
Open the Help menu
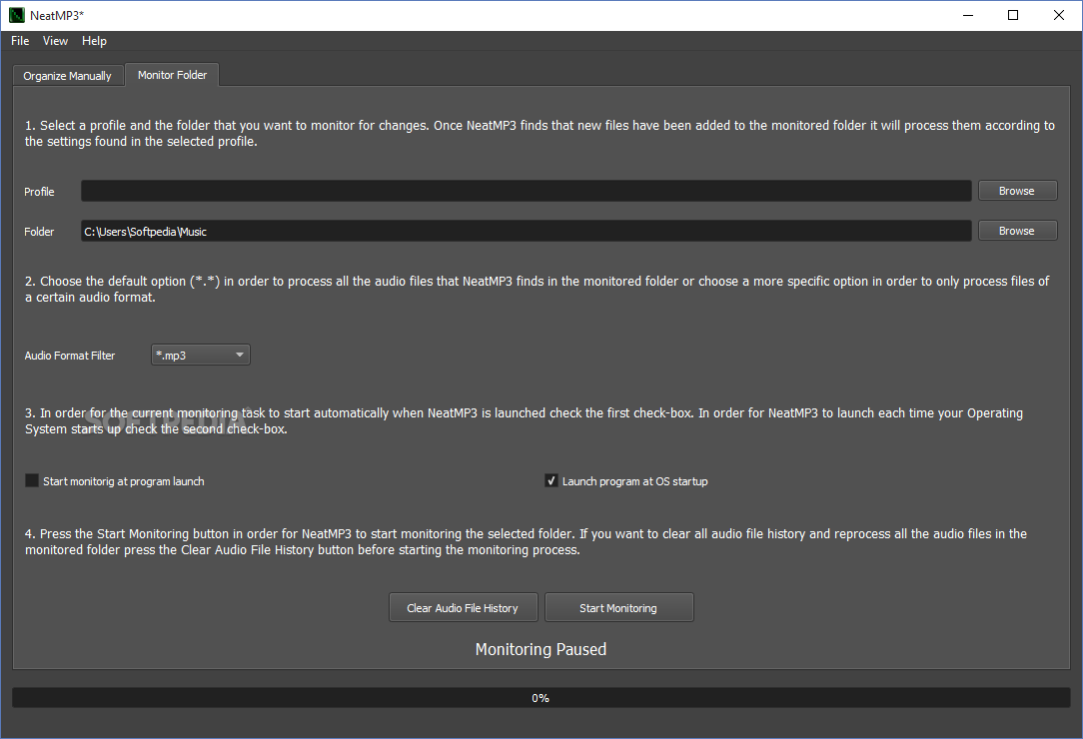[x=94, y=41]
